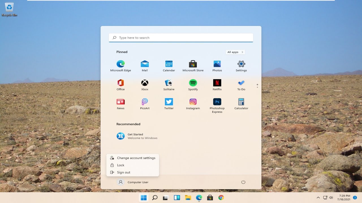Open the notification center badge
This screenshot has height=203, width=362.
point(355,197)
